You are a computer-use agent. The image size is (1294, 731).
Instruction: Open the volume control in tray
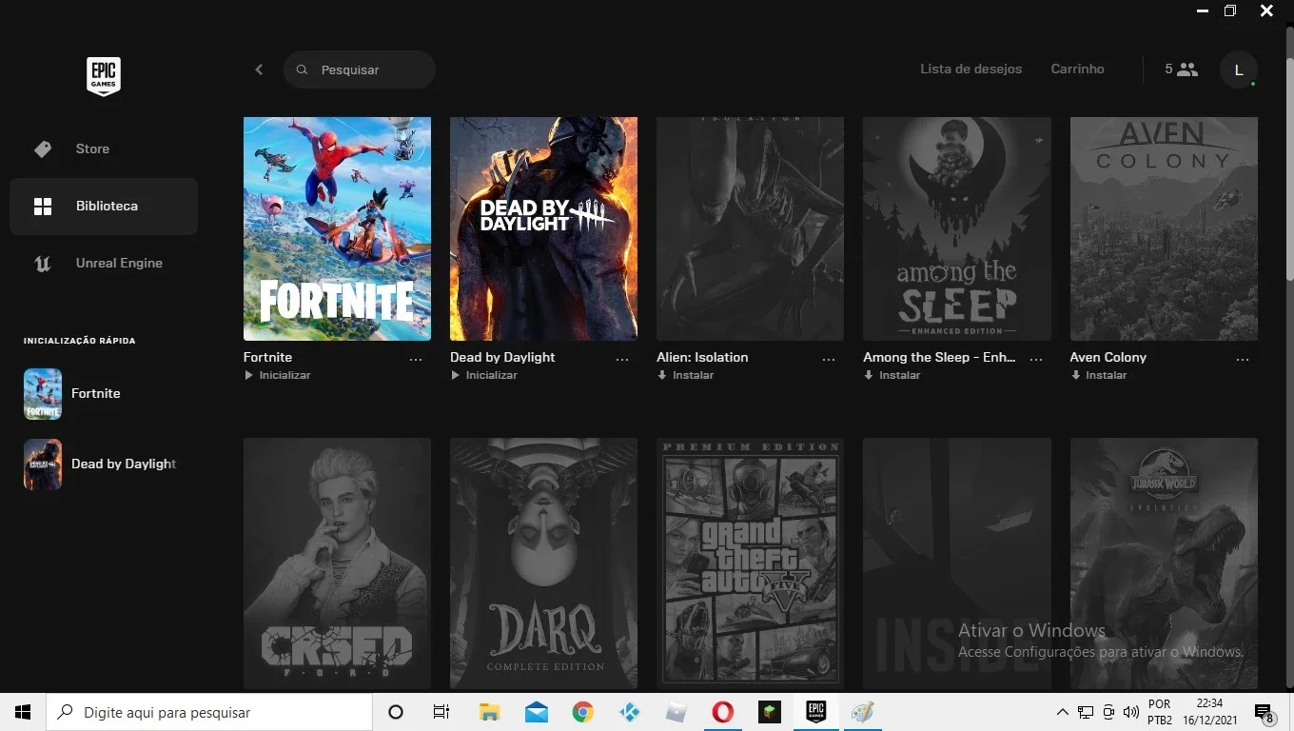[x=1131, y=712]
